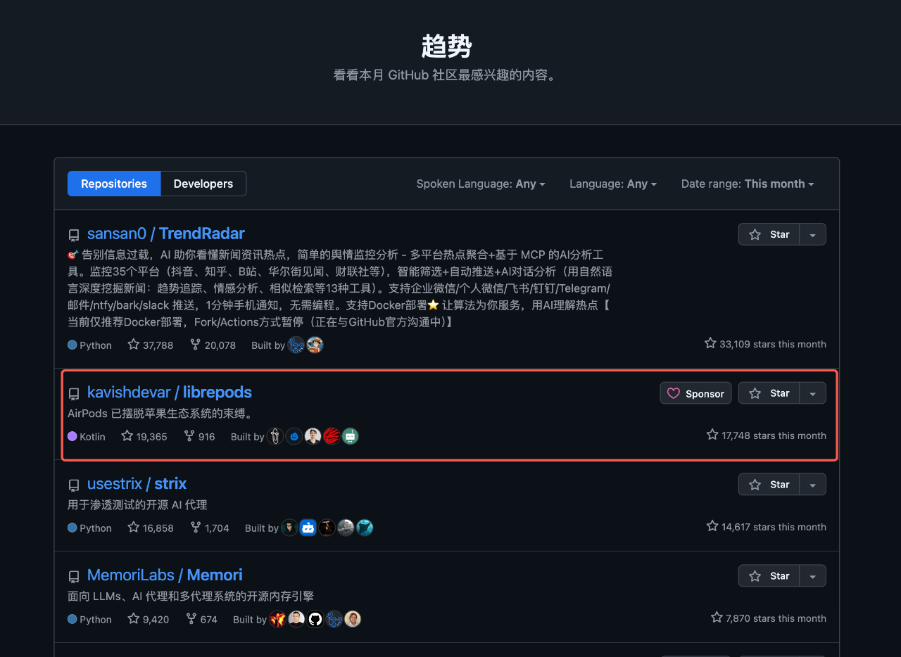Switch to the Developers tab
The image size is (901, 657).
203,184
